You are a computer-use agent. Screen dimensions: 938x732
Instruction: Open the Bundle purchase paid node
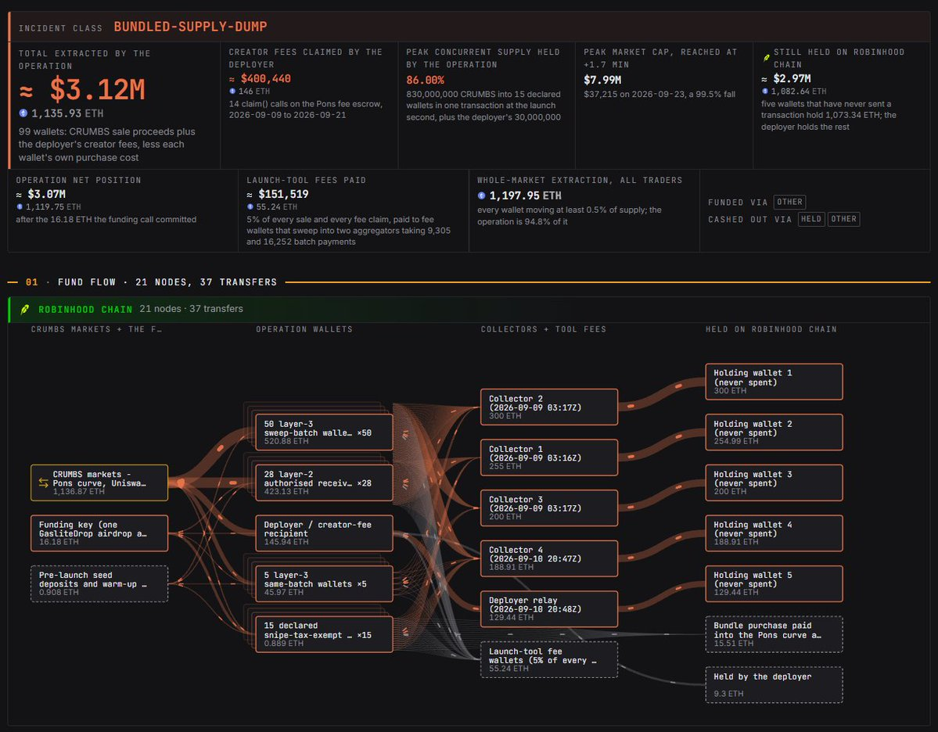[774, 634]
